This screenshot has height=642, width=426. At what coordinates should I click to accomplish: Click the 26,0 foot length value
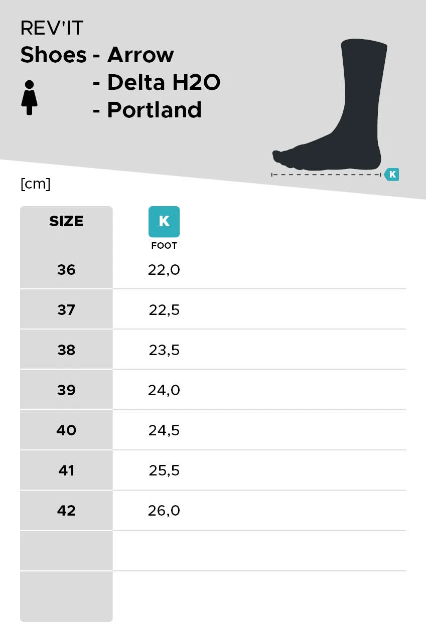164,511
